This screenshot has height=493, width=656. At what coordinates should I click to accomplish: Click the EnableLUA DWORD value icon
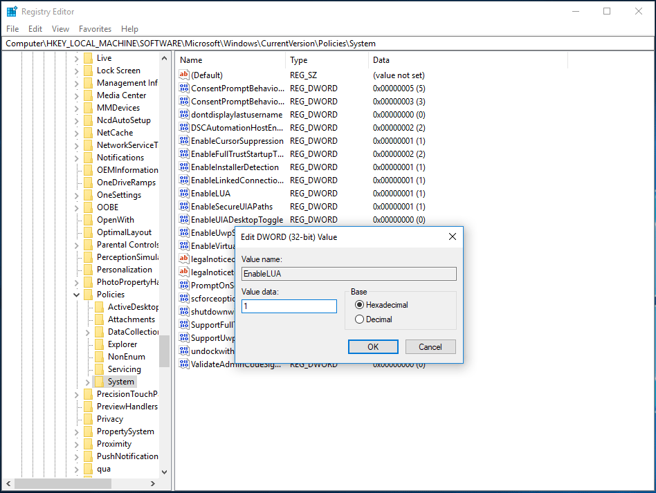pyautogui.click(x=183, y=193)
